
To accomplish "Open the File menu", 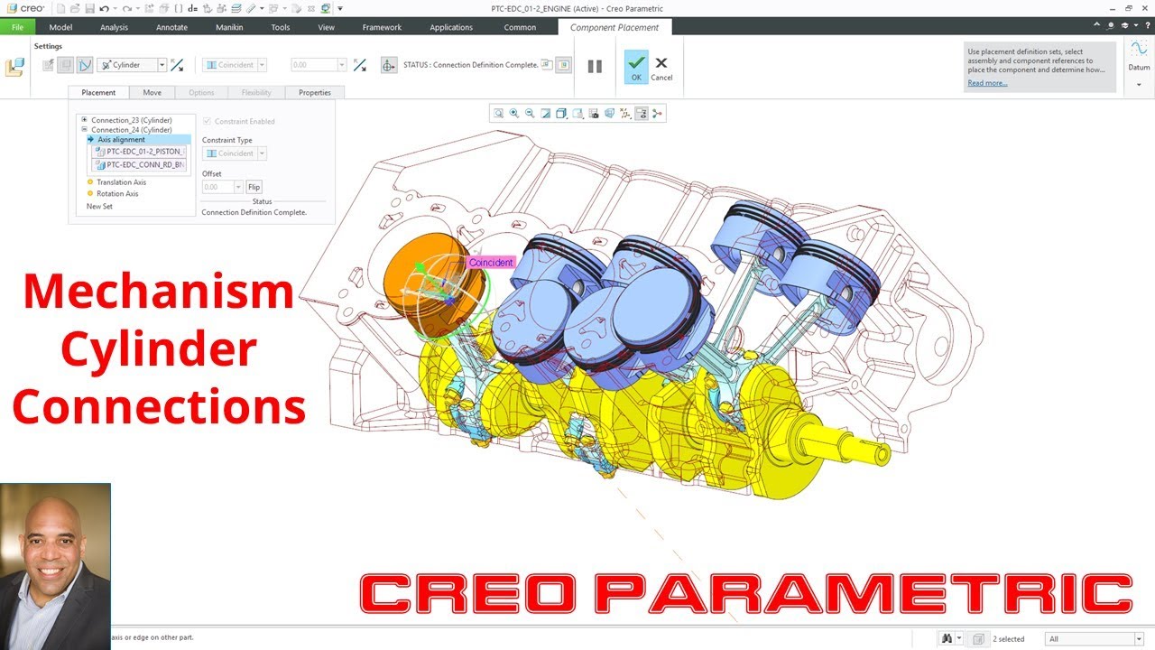I will pos(17,27).
